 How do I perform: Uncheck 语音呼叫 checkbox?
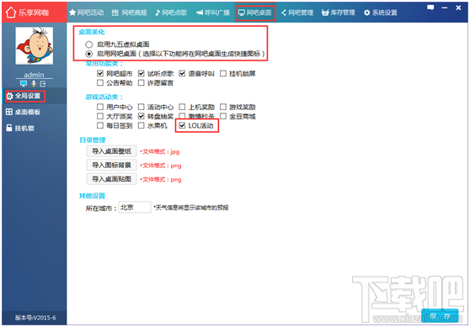pyautogui.click(x=182, y=73)
